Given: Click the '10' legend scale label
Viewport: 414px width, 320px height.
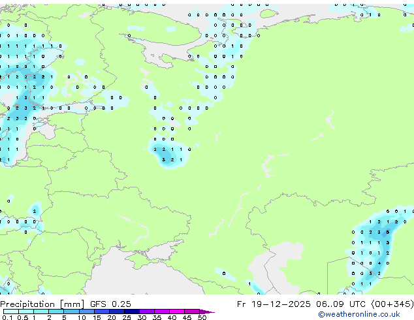Looking at the screenshot, I should (82, 317).
